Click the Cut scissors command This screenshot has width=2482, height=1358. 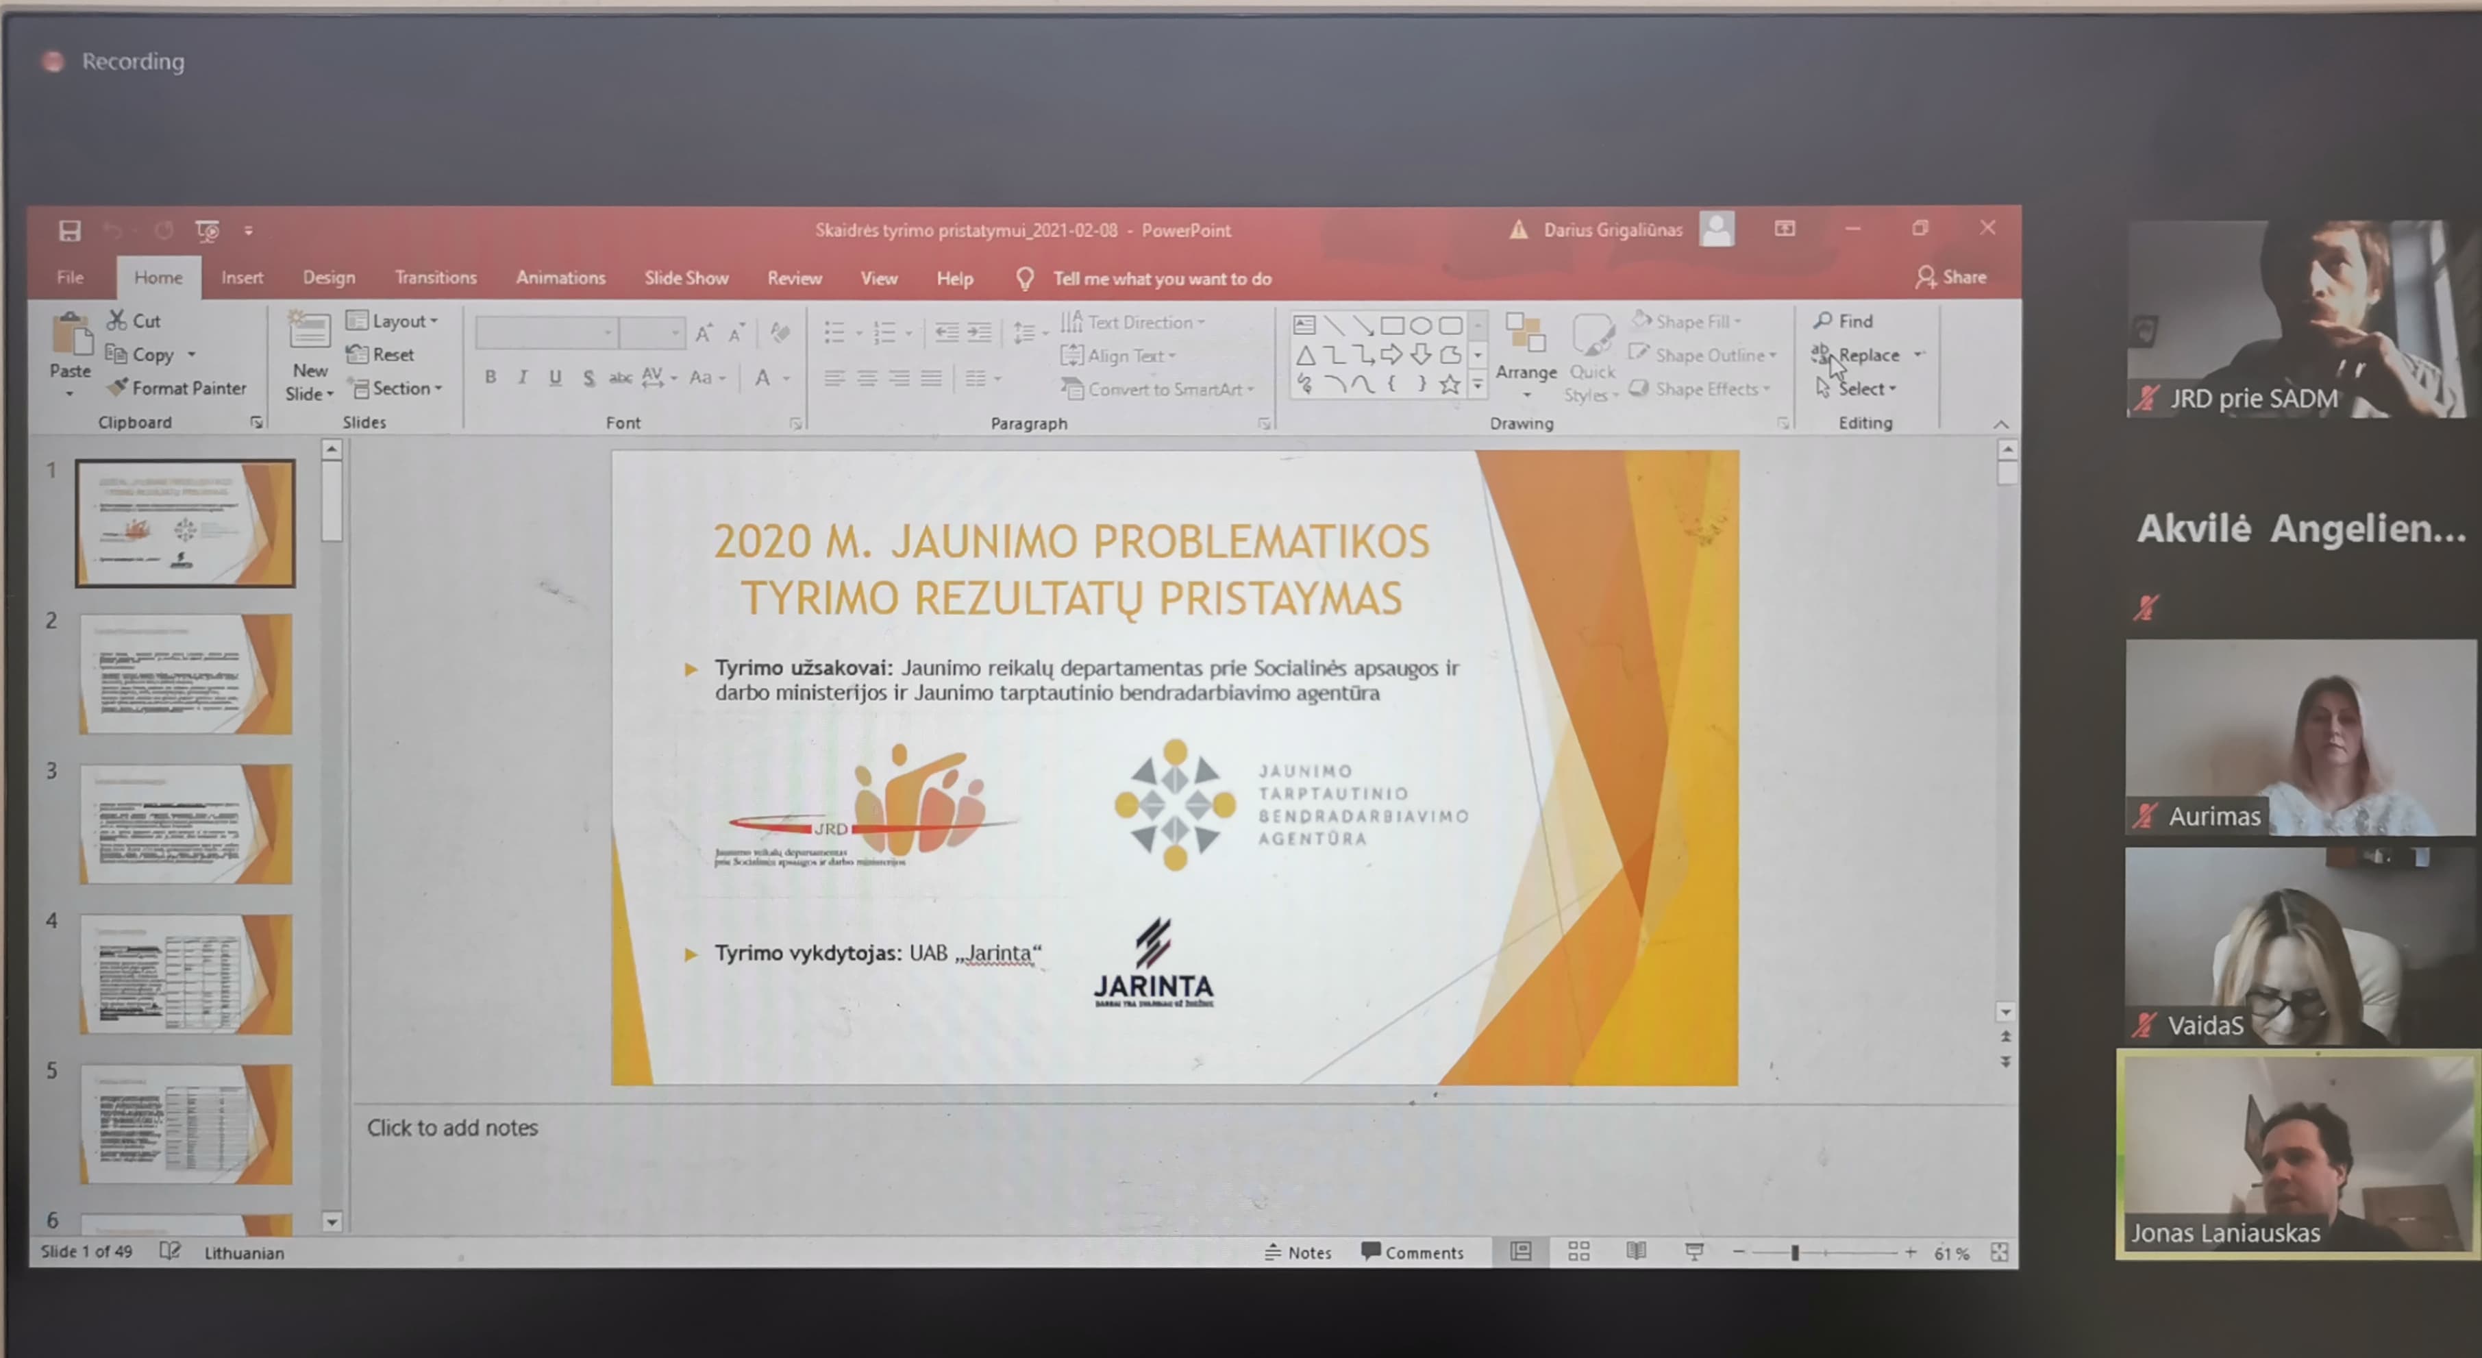click(x=133, y=320)
